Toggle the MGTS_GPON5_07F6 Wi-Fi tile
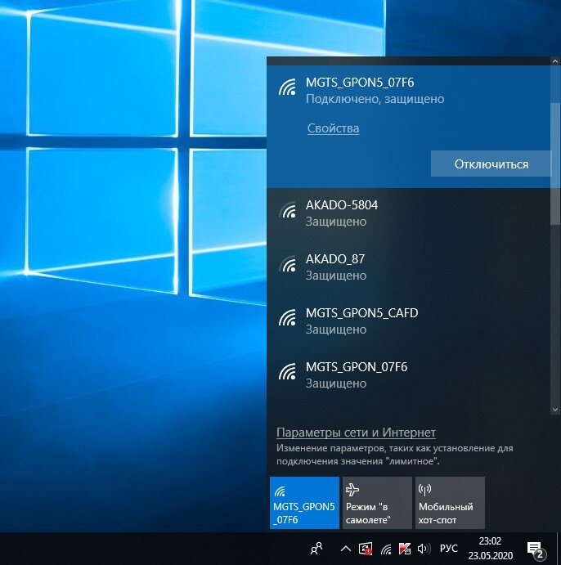The width and height of the screenshot is (561, 565). [x=304, y=503]
